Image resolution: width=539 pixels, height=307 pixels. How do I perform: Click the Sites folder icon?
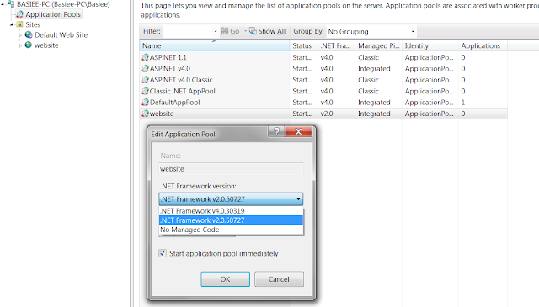click(20, 24)
